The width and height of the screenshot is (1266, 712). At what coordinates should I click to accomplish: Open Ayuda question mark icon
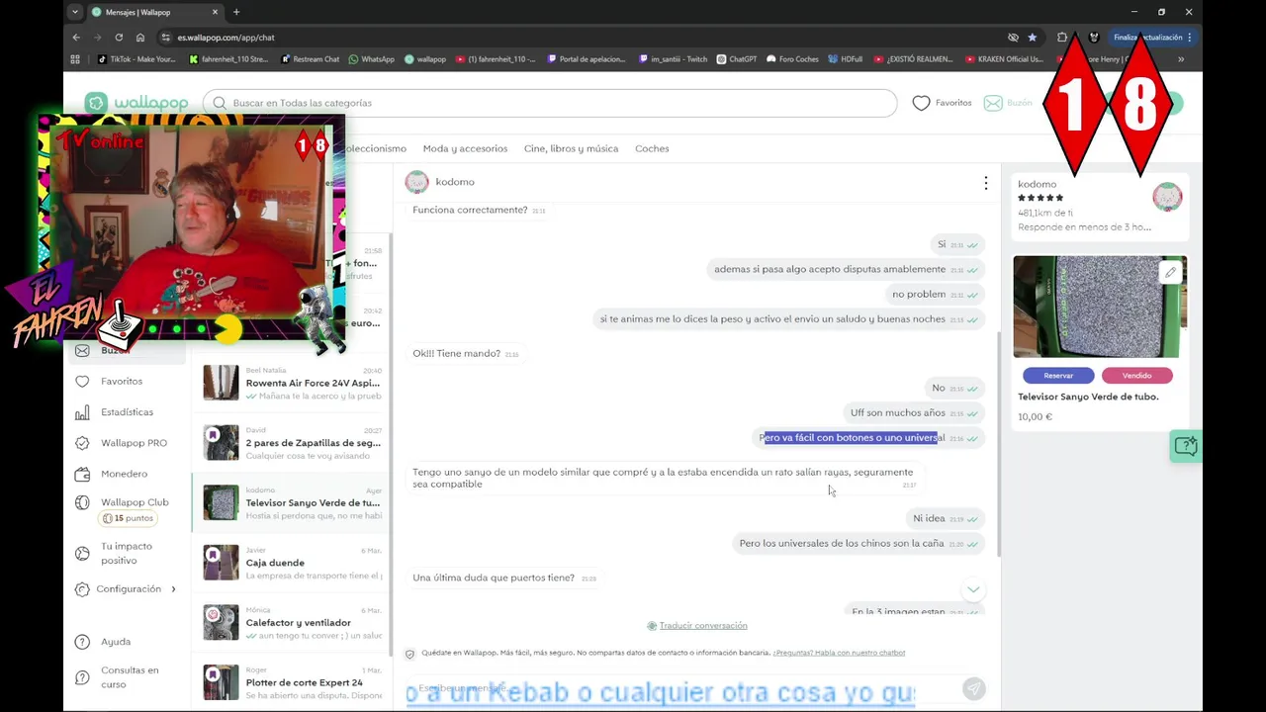tap(82, 642)
